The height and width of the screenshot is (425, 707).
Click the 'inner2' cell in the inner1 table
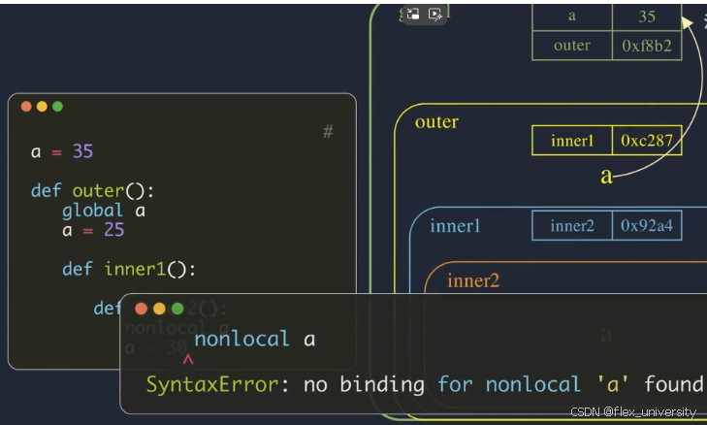tap(572, 225)
